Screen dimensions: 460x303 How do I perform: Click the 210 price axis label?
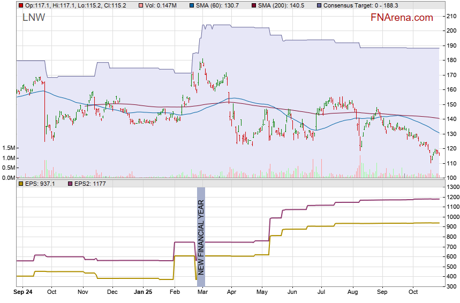(451, 16)
